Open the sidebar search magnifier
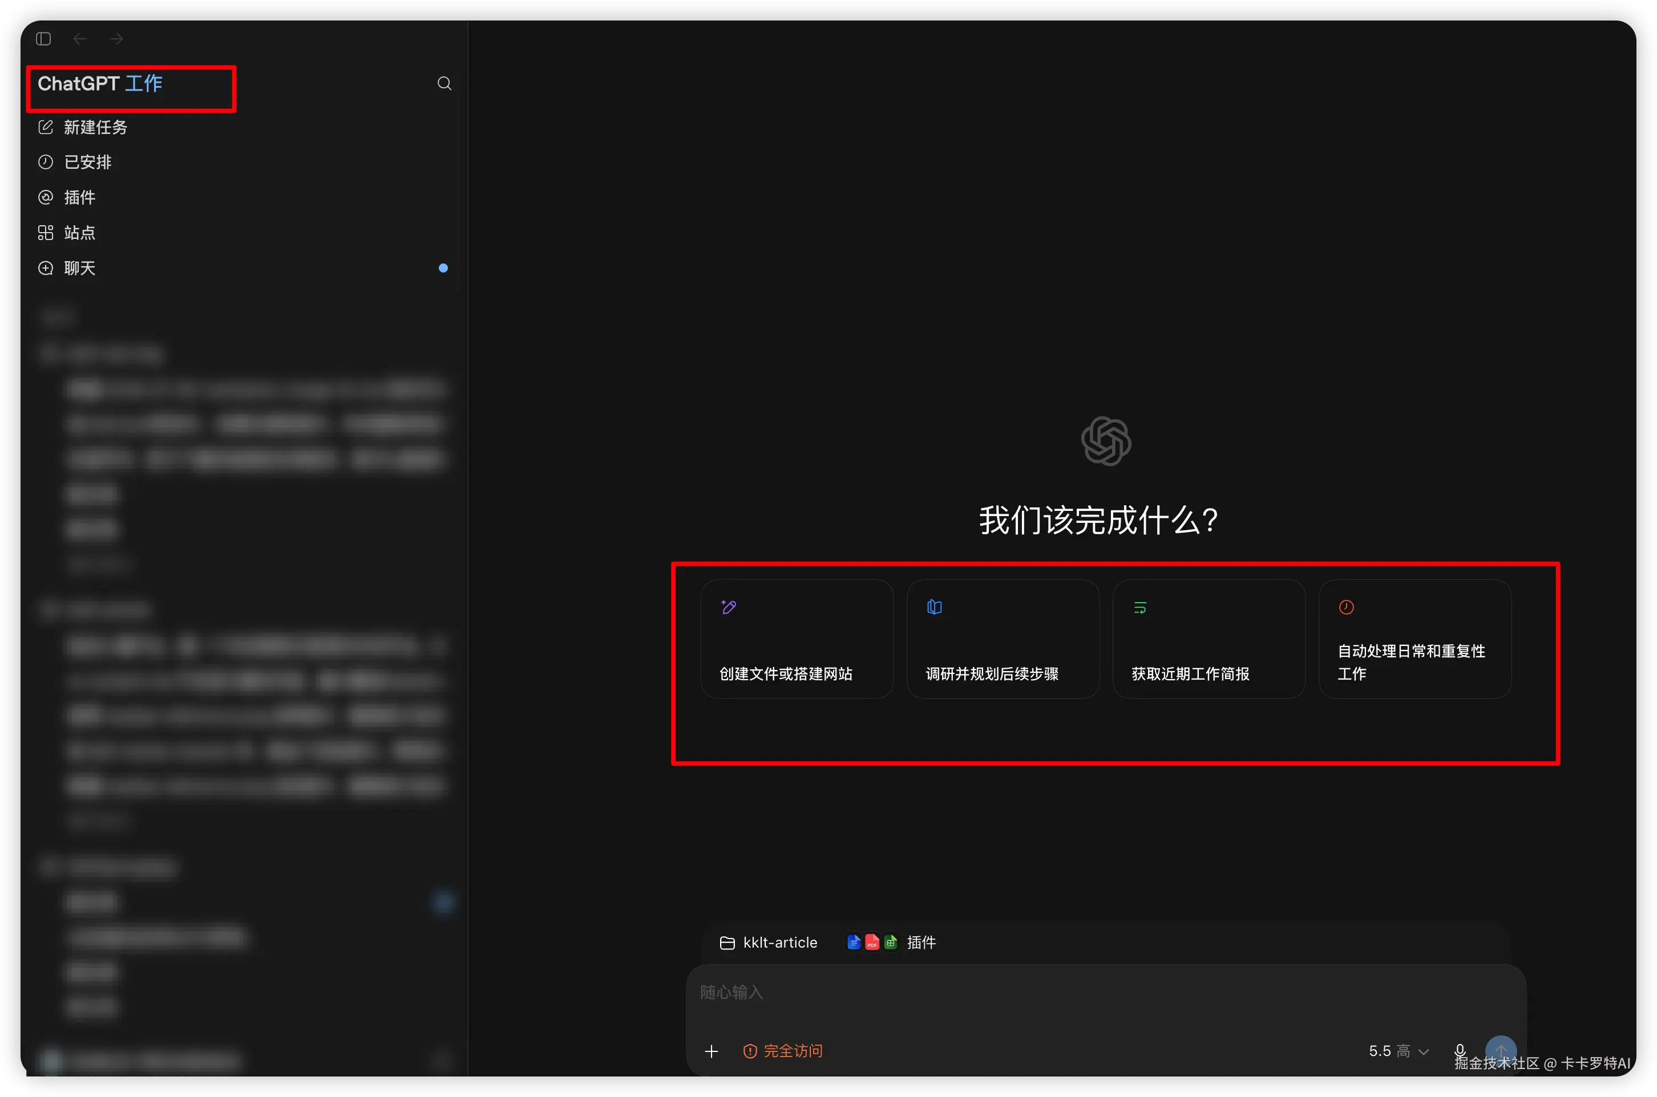This screenshot has height=1097, width=1657. point(444,83)
